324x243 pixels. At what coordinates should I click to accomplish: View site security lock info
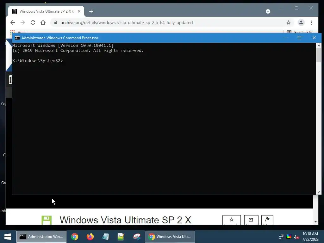(56, 22)
